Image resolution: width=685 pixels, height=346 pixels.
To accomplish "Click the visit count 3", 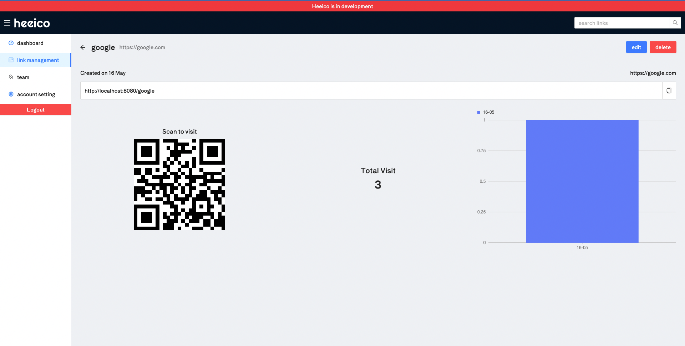I will click(378, 185).
